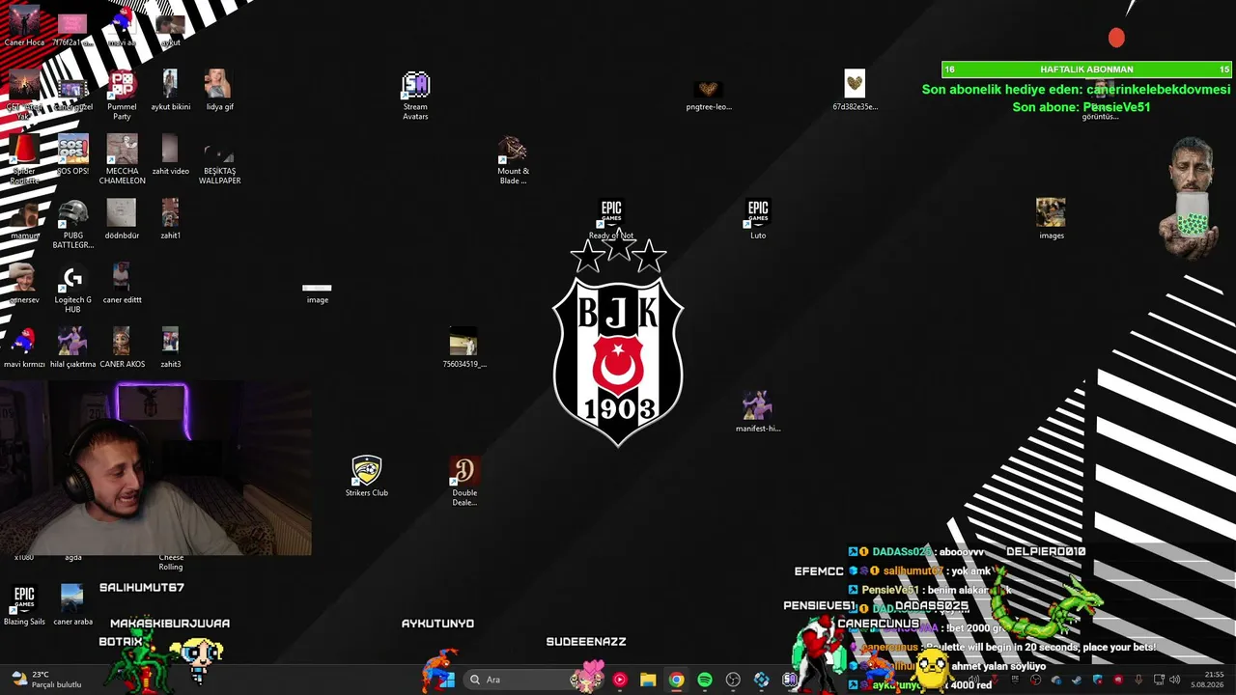Viewport: 1236px width, 695px height.
Task: Open the taskbar clock showing 21:55
Action: [1207, 680]
